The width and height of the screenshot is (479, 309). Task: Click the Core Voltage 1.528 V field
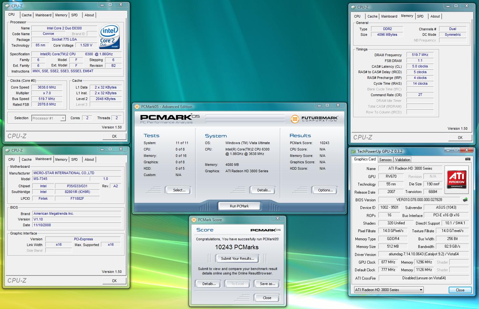click(86, 45)
